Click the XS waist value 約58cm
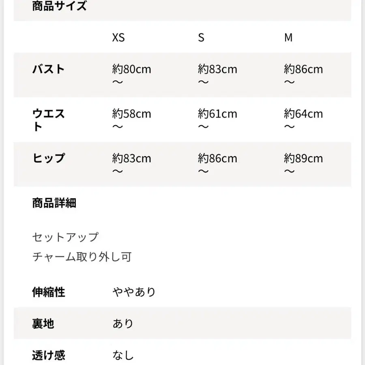 pos(132,114)
